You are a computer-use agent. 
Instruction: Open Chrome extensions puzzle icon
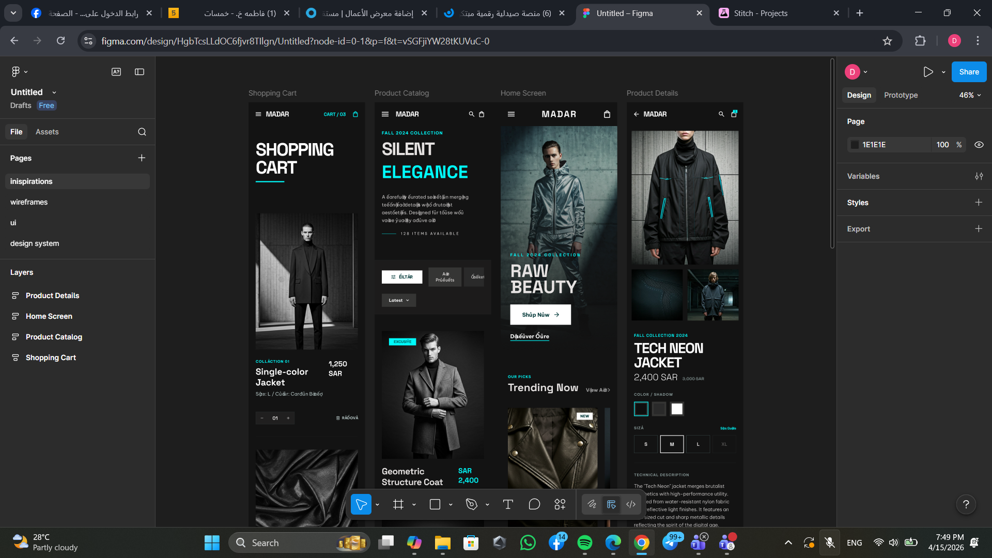click(x=920, y=41)
